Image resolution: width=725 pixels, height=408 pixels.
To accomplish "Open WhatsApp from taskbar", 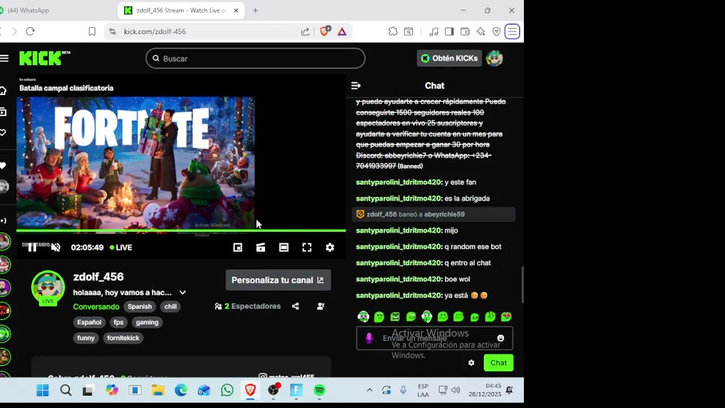I will pyautogui.click(x=227, y=390).
